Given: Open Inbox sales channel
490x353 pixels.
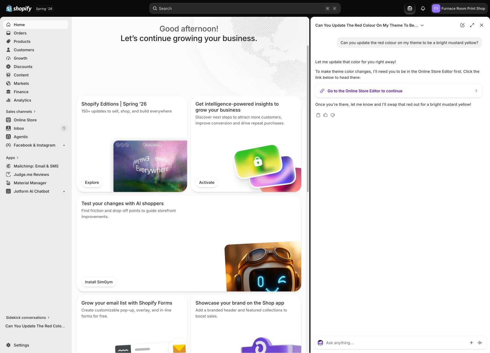Looking at the screenshot, I should coord(36,128).
